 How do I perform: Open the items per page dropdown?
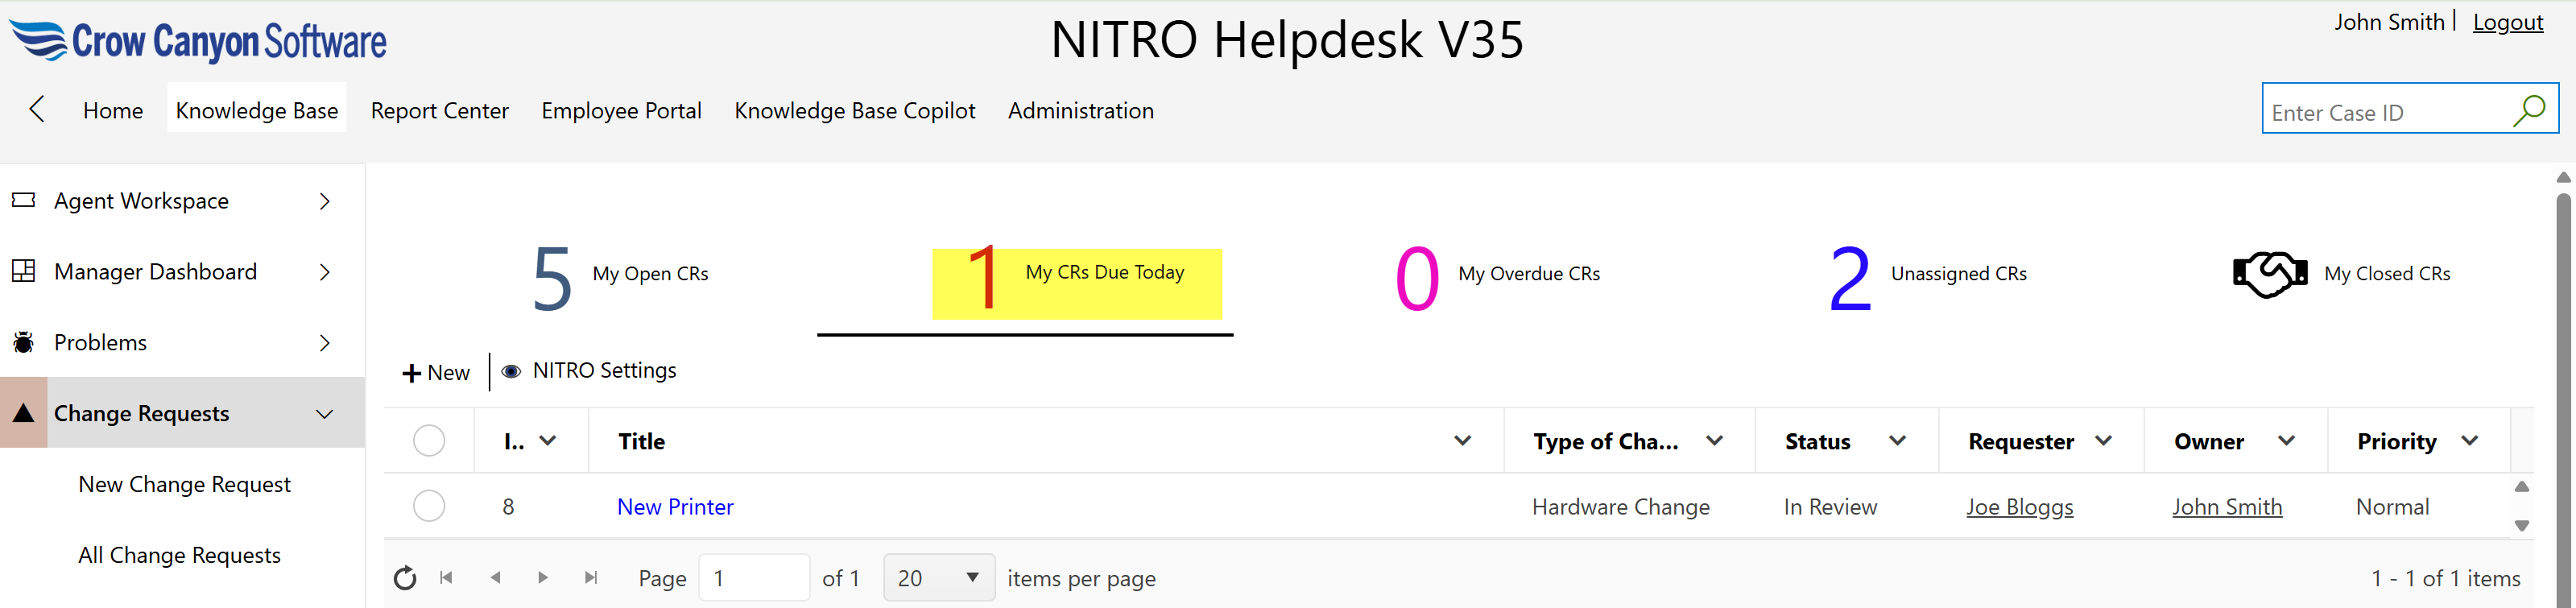click(x=938, y=578)
